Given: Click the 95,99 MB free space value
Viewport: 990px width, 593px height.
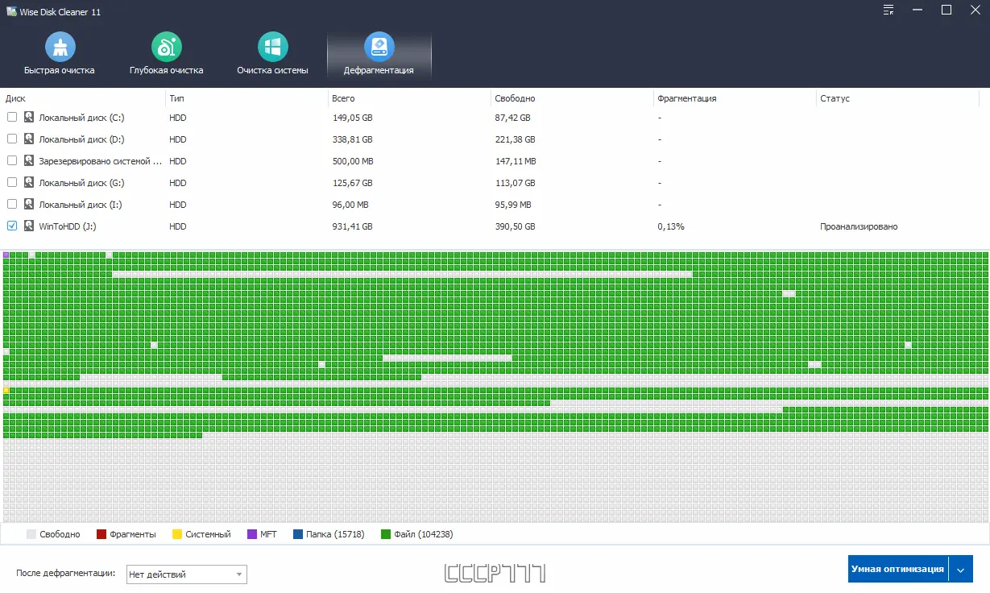Looking at the screenshot, I should [x=513, y=205].
